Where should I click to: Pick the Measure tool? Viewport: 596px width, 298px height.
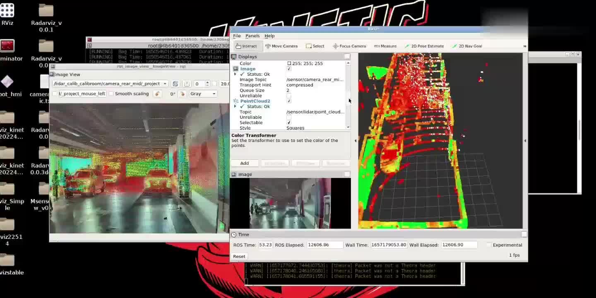pos(385,46)
